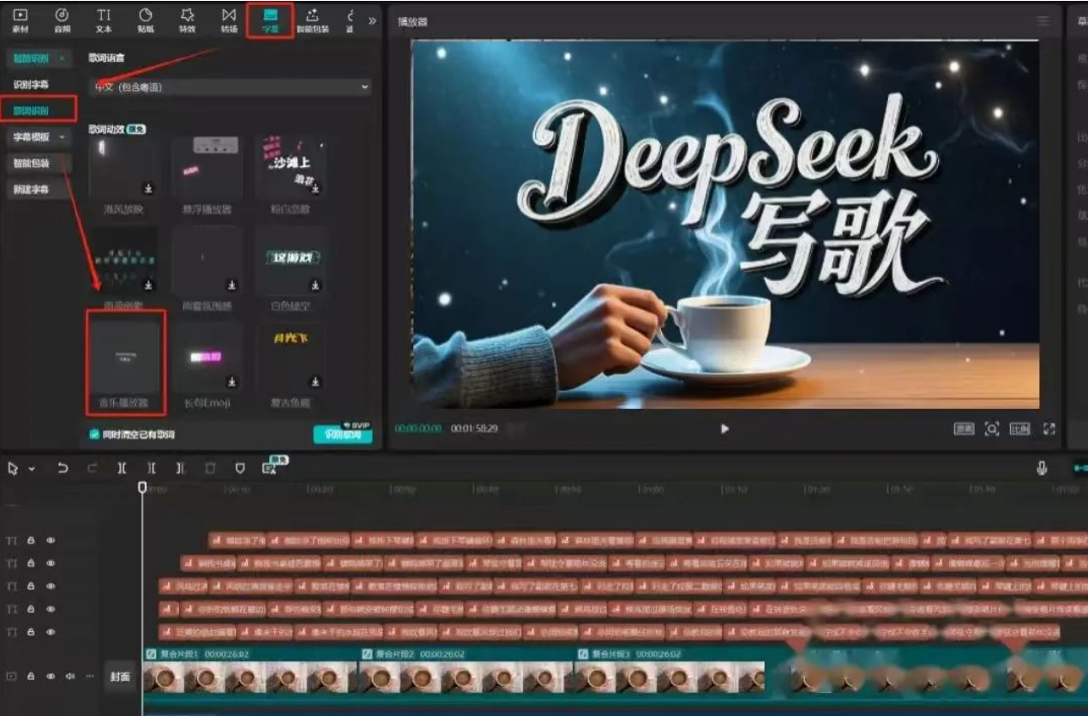Image resolution: width=1088 pixels, height=716 pixels.
Task: Expand the 字幕模板 sidebar group
Action: [39, 137]
